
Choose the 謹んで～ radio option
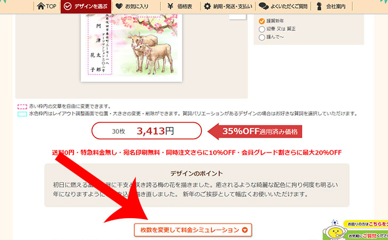pos(262,37)
